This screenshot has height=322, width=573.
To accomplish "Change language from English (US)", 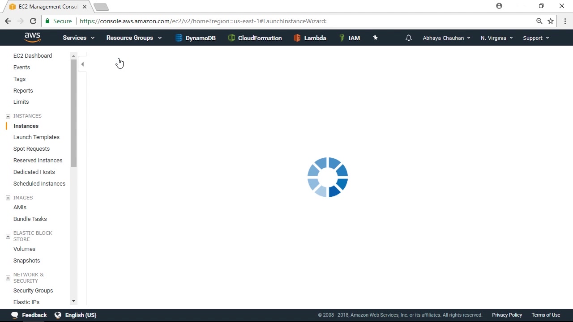I will (x=81, y=315).
